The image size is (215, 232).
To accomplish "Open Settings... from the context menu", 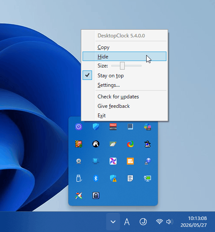I will 124,85.
